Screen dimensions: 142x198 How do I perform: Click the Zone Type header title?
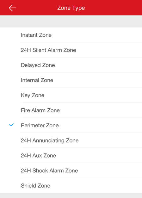[71, 8]
